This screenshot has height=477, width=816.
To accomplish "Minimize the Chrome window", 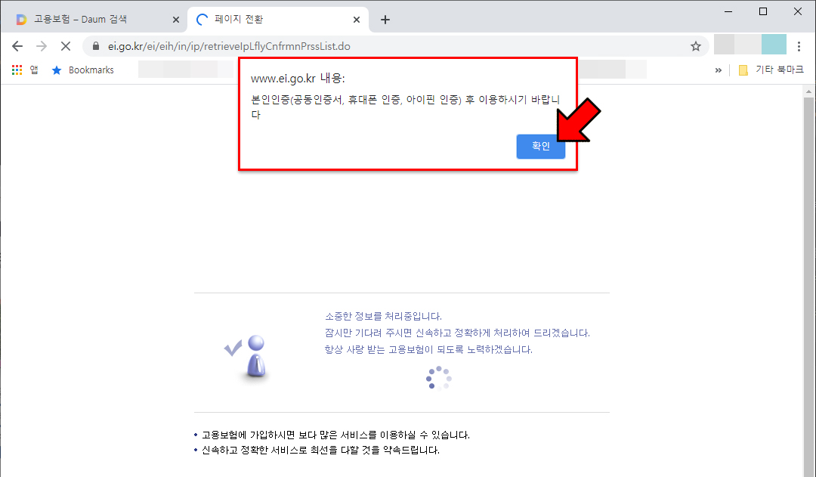I will [728, 11].
